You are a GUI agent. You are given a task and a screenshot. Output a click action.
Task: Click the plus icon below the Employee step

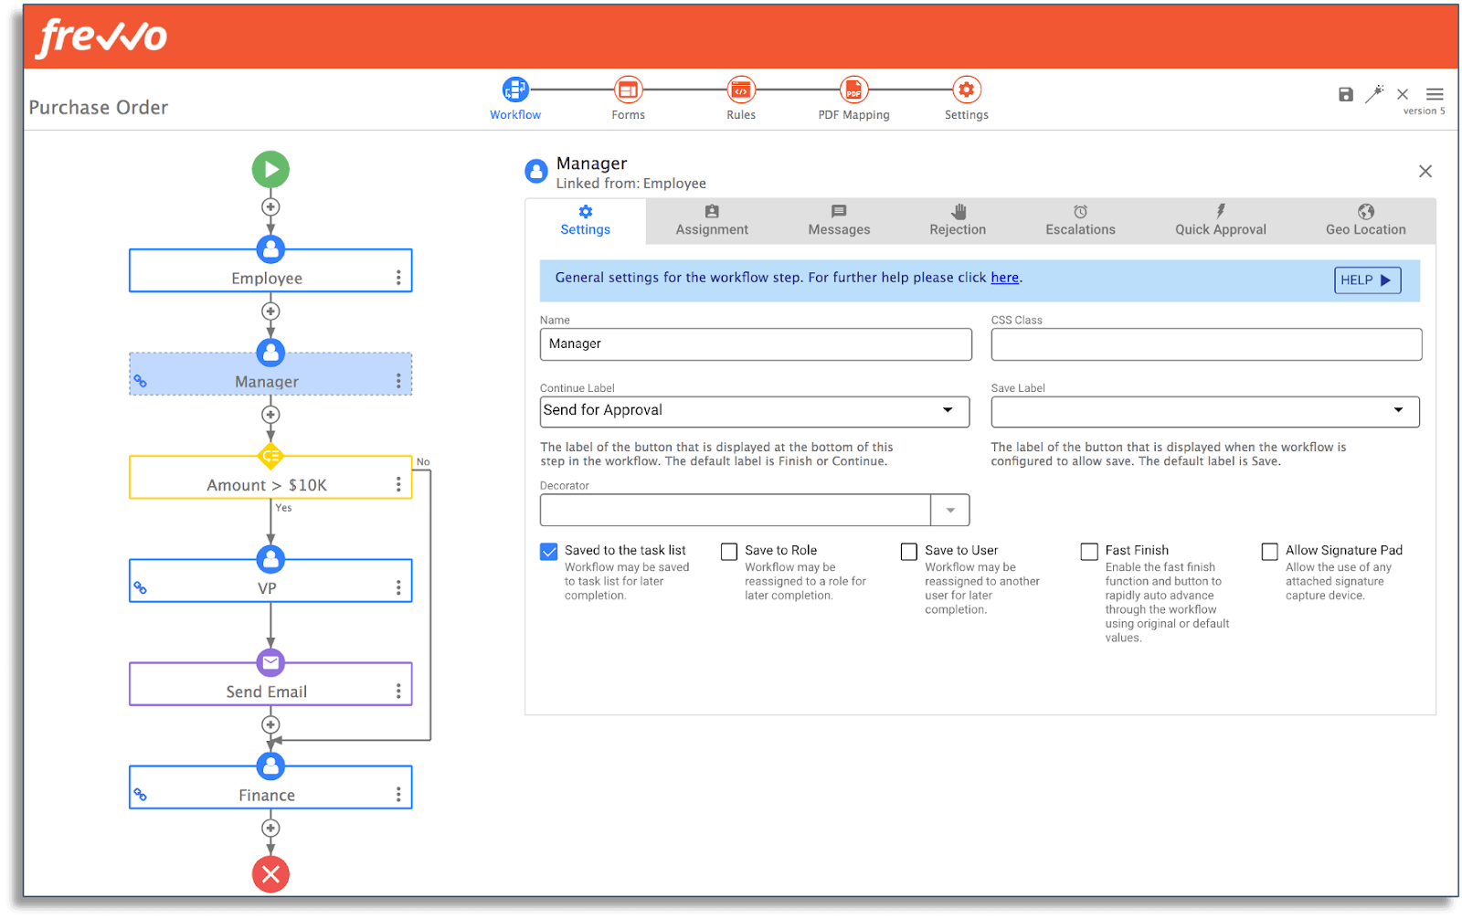pos(270,311)
